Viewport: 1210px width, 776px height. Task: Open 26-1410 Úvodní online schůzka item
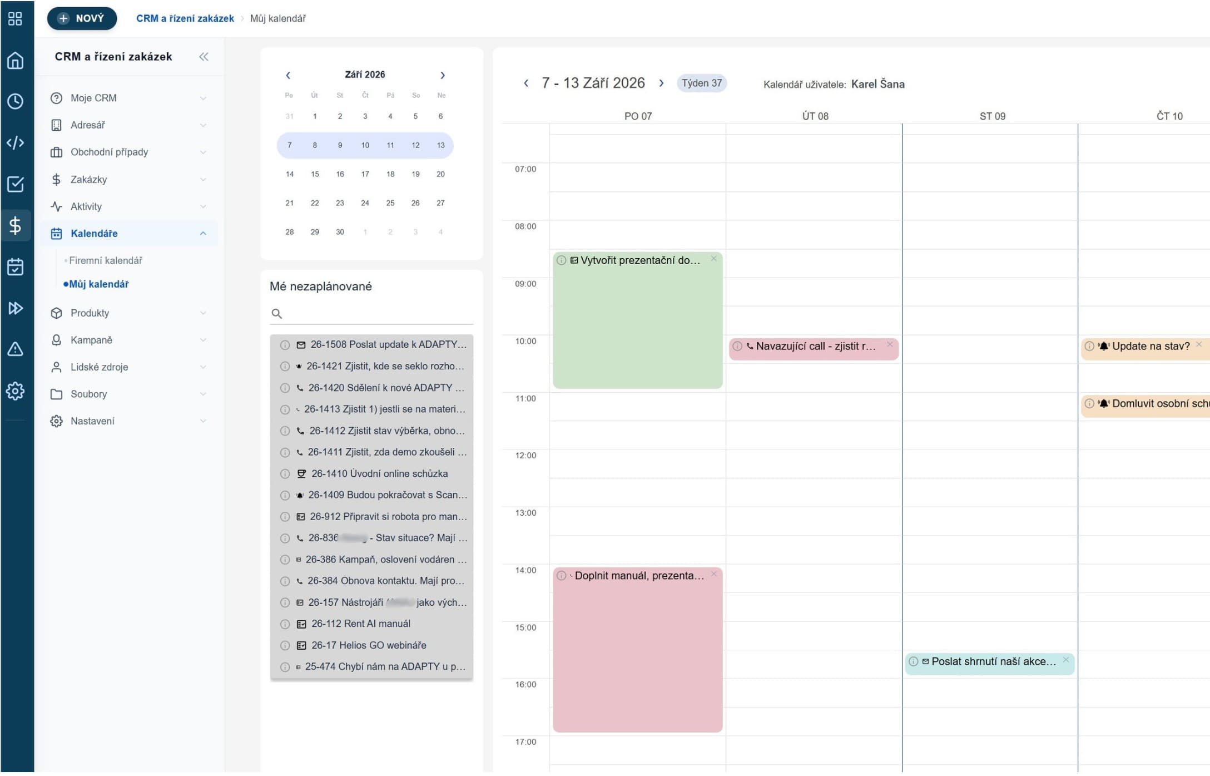(x=371, y=474)
